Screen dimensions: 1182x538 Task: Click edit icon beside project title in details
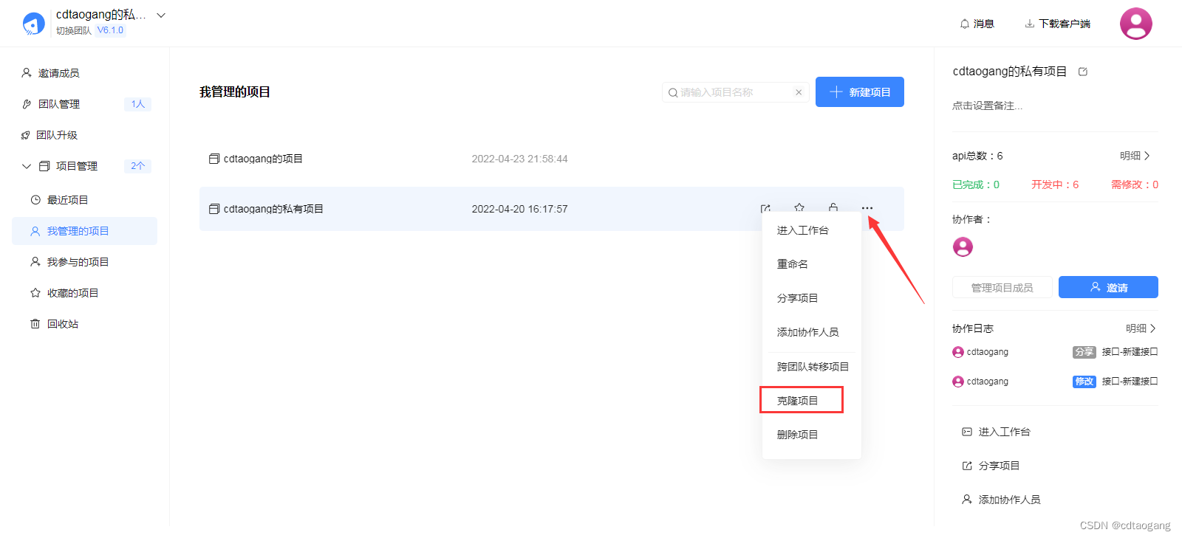(x=1083, y=72)
